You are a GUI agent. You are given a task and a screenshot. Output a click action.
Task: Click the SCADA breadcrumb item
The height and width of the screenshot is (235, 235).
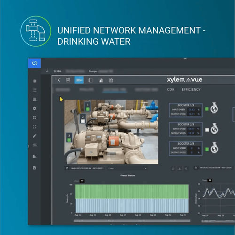tap(57, 71)
